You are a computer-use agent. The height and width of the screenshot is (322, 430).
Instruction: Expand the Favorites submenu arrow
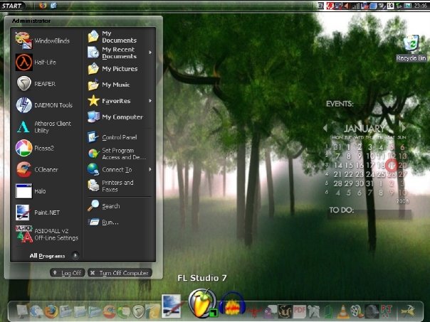pyautogui.click(x=150, y=101)
